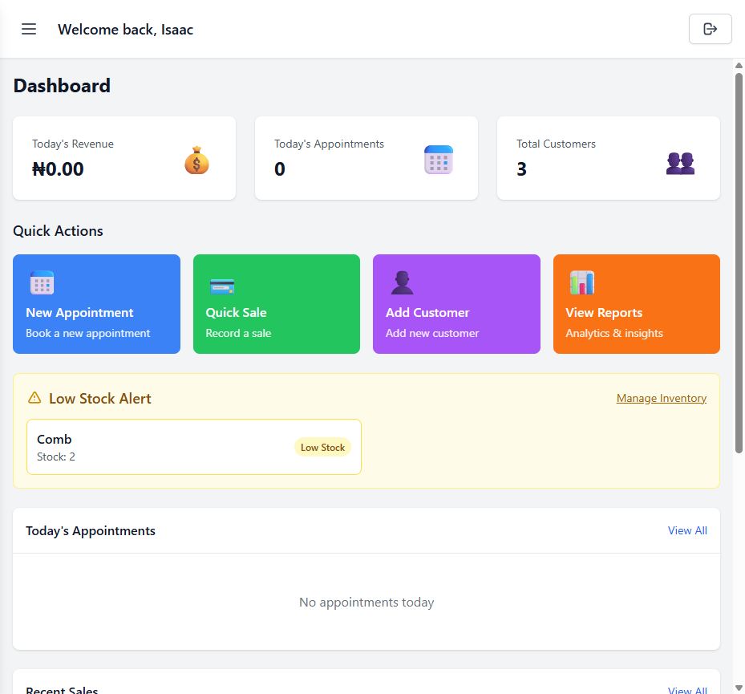Open the Today's Revenue stat card

click(x=124, y=158)
